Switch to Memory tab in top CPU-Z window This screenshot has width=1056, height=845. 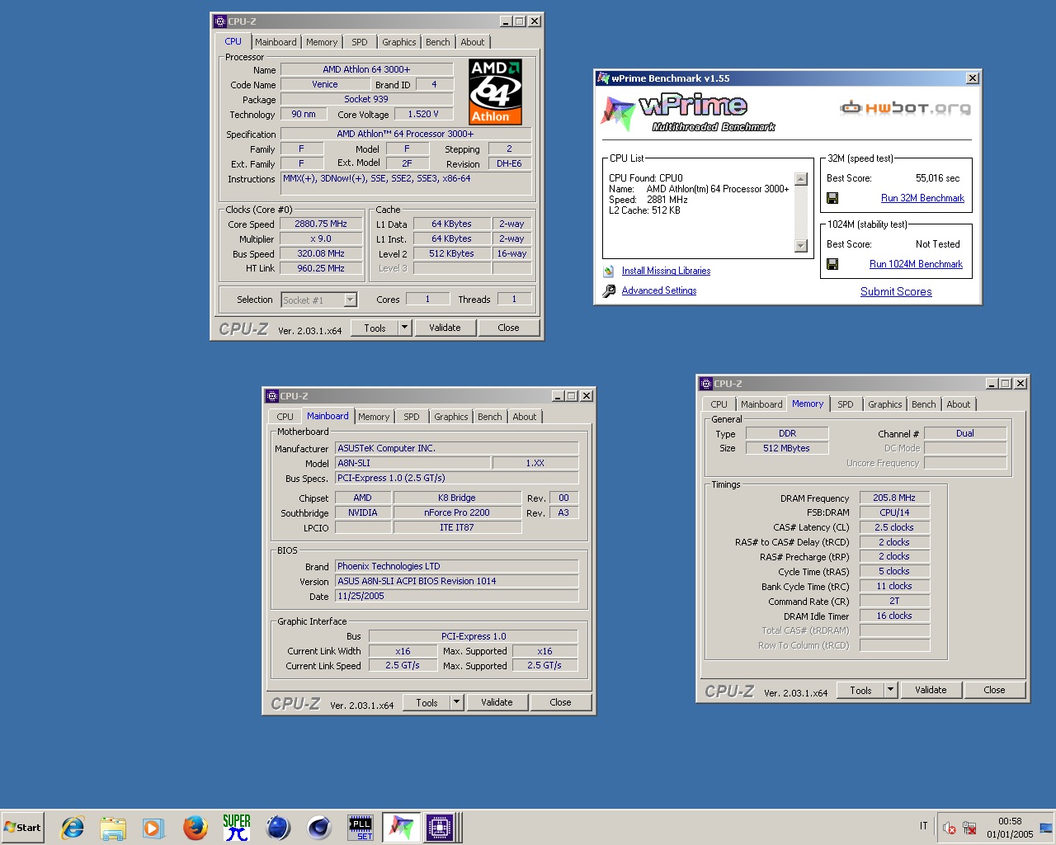coord(322,42)
